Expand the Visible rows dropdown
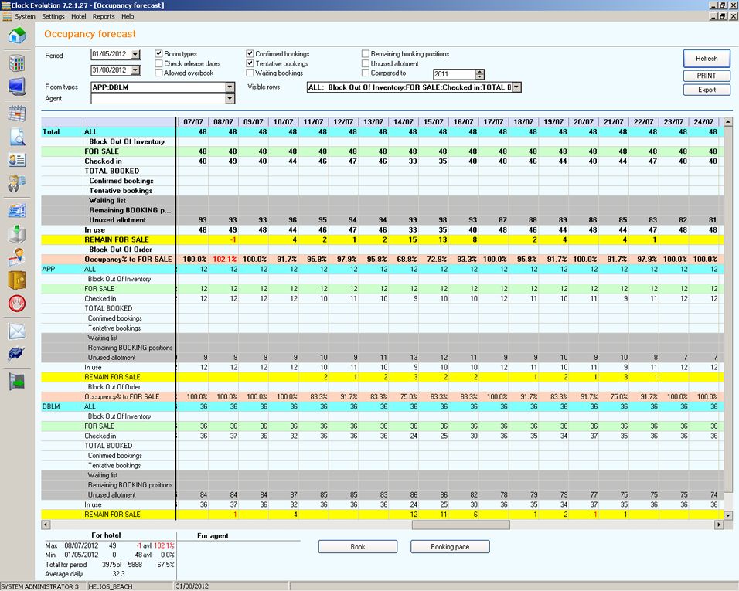Screen dimensions: 739x591 [515, 87]
